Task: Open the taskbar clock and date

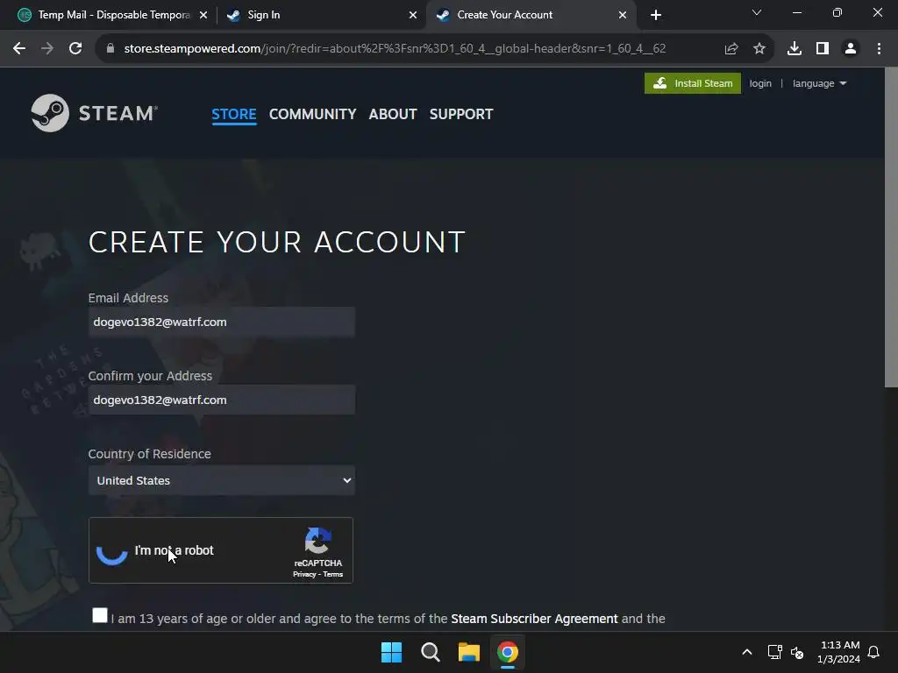Action: click(x=839, y=652)
